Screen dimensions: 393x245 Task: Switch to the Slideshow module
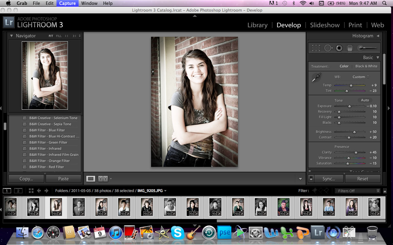[325, 25]
